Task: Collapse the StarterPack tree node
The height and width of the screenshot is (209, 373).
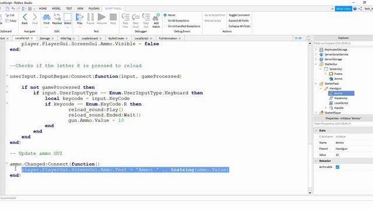Action: coord(316,84)
